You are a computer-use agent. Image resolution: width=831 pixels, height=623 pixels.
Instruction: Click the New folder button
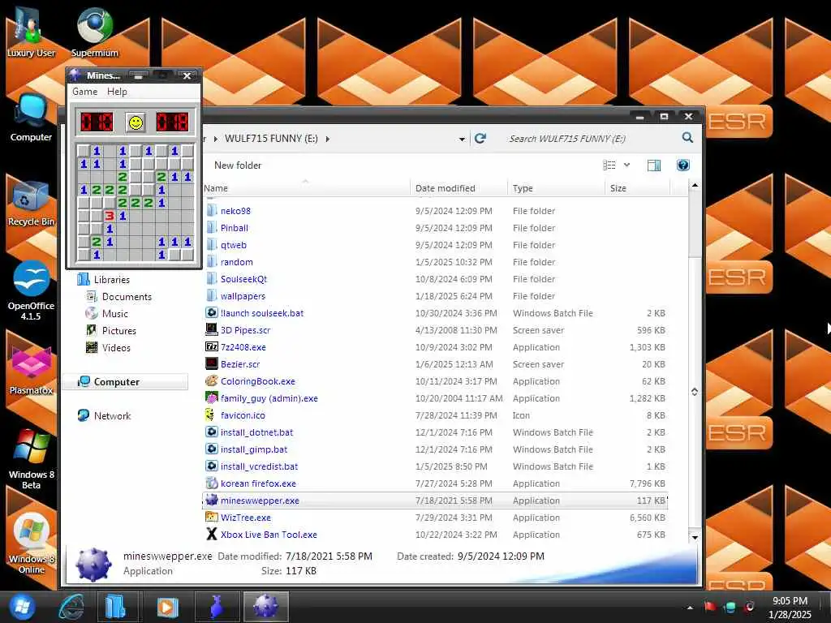(x=238, y=165)
